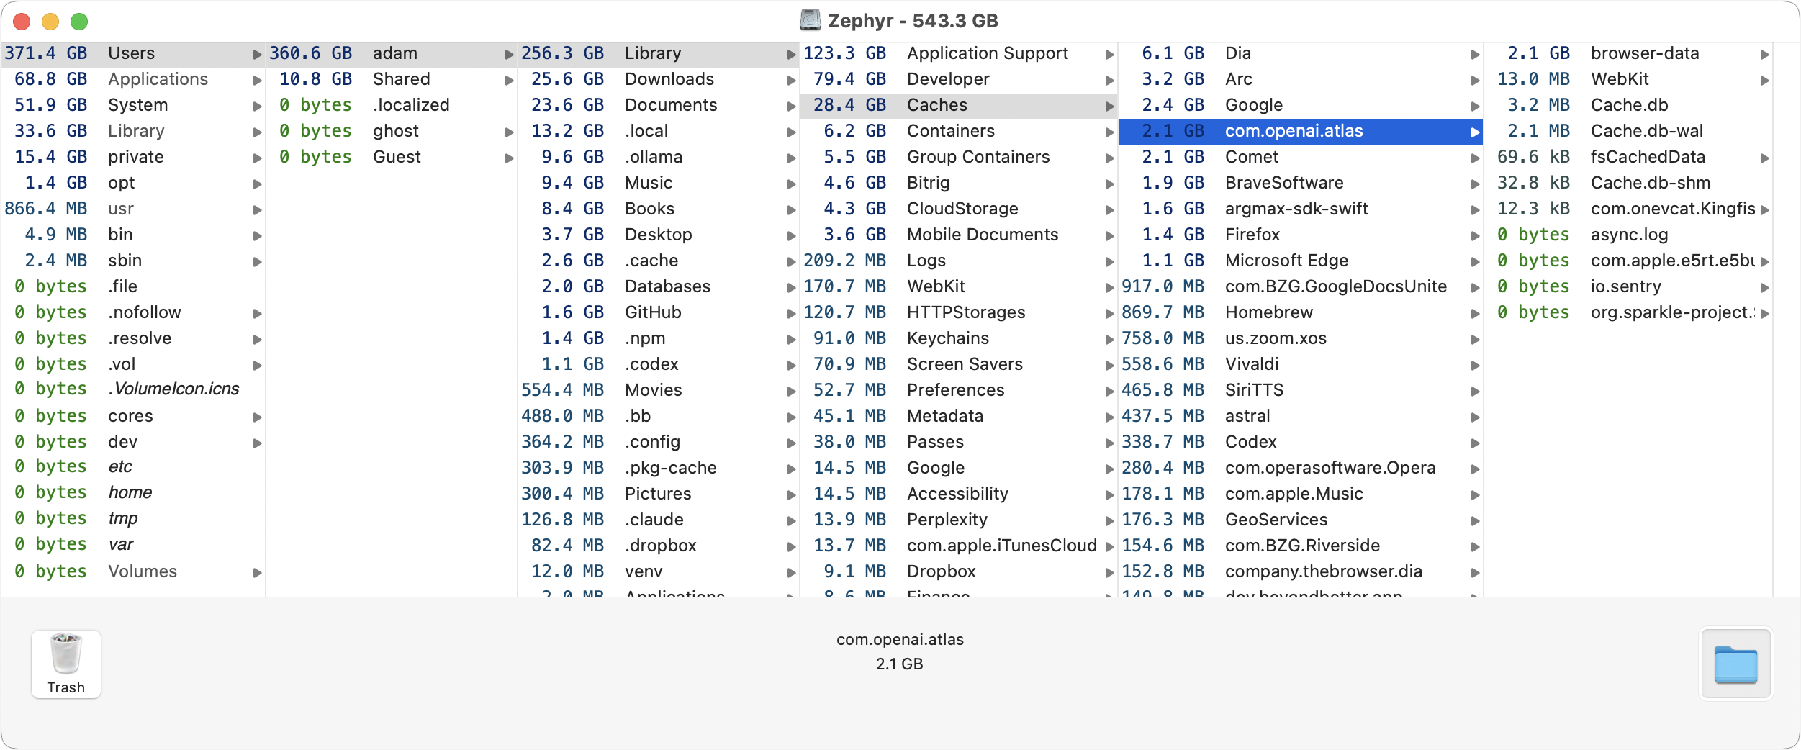The image size is (1801, 750).
Task: Select the Containers folder
Action: (x=959, y=131)
